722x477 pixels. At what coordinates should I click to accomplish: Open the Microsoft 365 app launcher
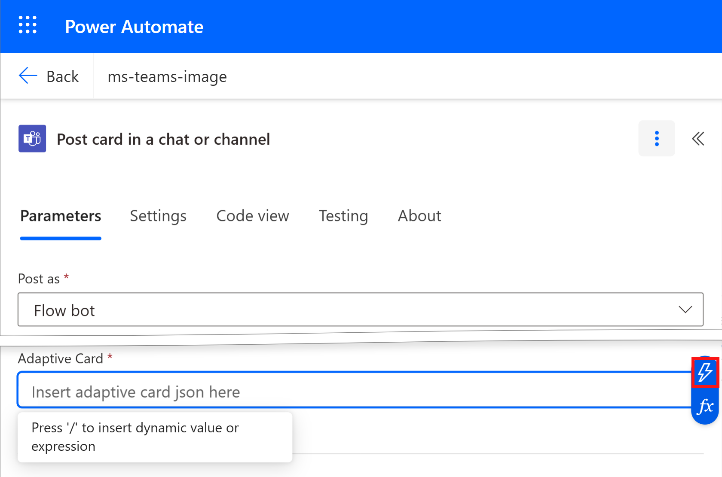[27, 25]
